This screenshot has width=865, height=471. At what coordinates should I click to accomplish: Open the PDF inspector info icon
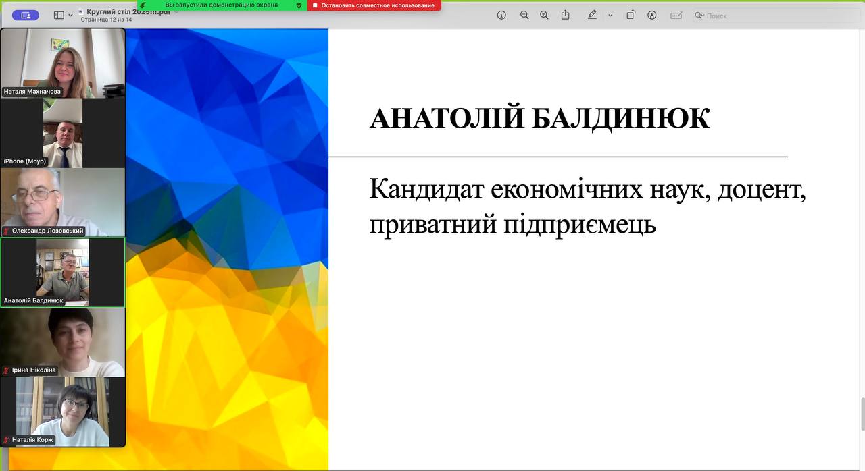pyautogui.click(x=501, y=15)
